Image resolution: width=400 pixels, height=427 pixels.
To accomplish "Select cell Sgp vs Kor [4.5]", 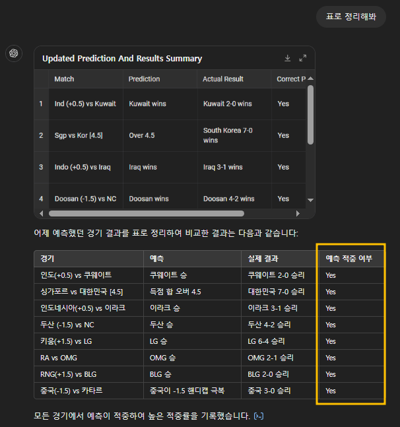I will pos(86,135).
